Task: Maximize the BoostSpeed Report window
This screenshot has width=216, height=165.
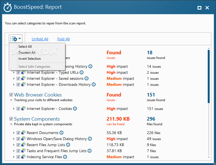Action: click(199, 8)
